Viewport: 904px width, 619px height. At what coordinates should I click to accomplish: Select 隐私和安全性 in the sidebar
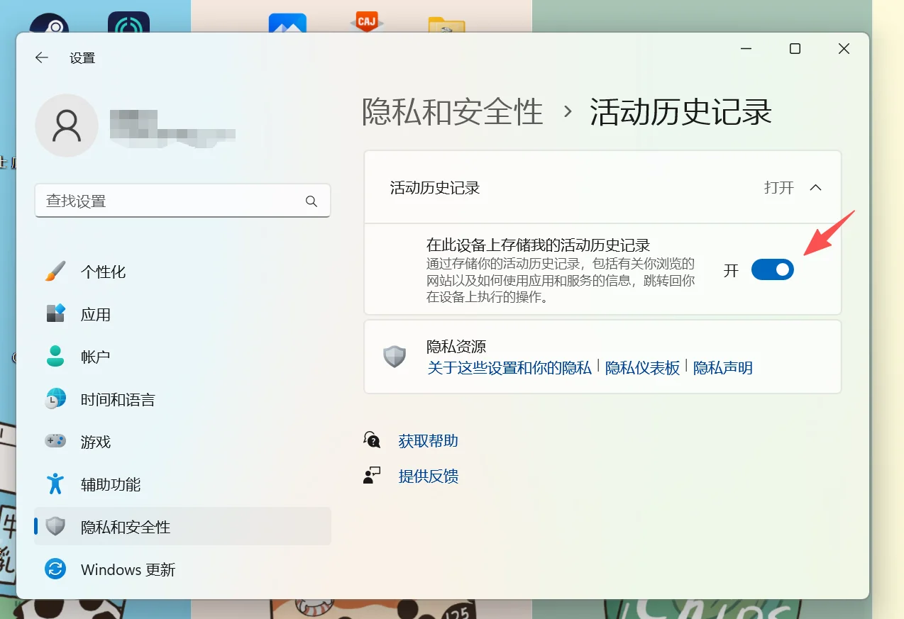(182, 526)
